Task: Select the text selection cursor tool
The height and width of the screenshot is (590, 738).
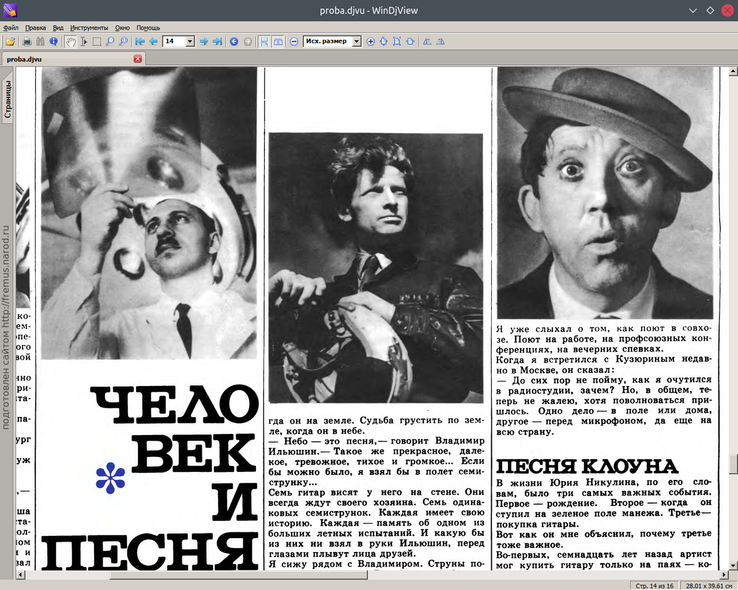Action: [84, 41]
